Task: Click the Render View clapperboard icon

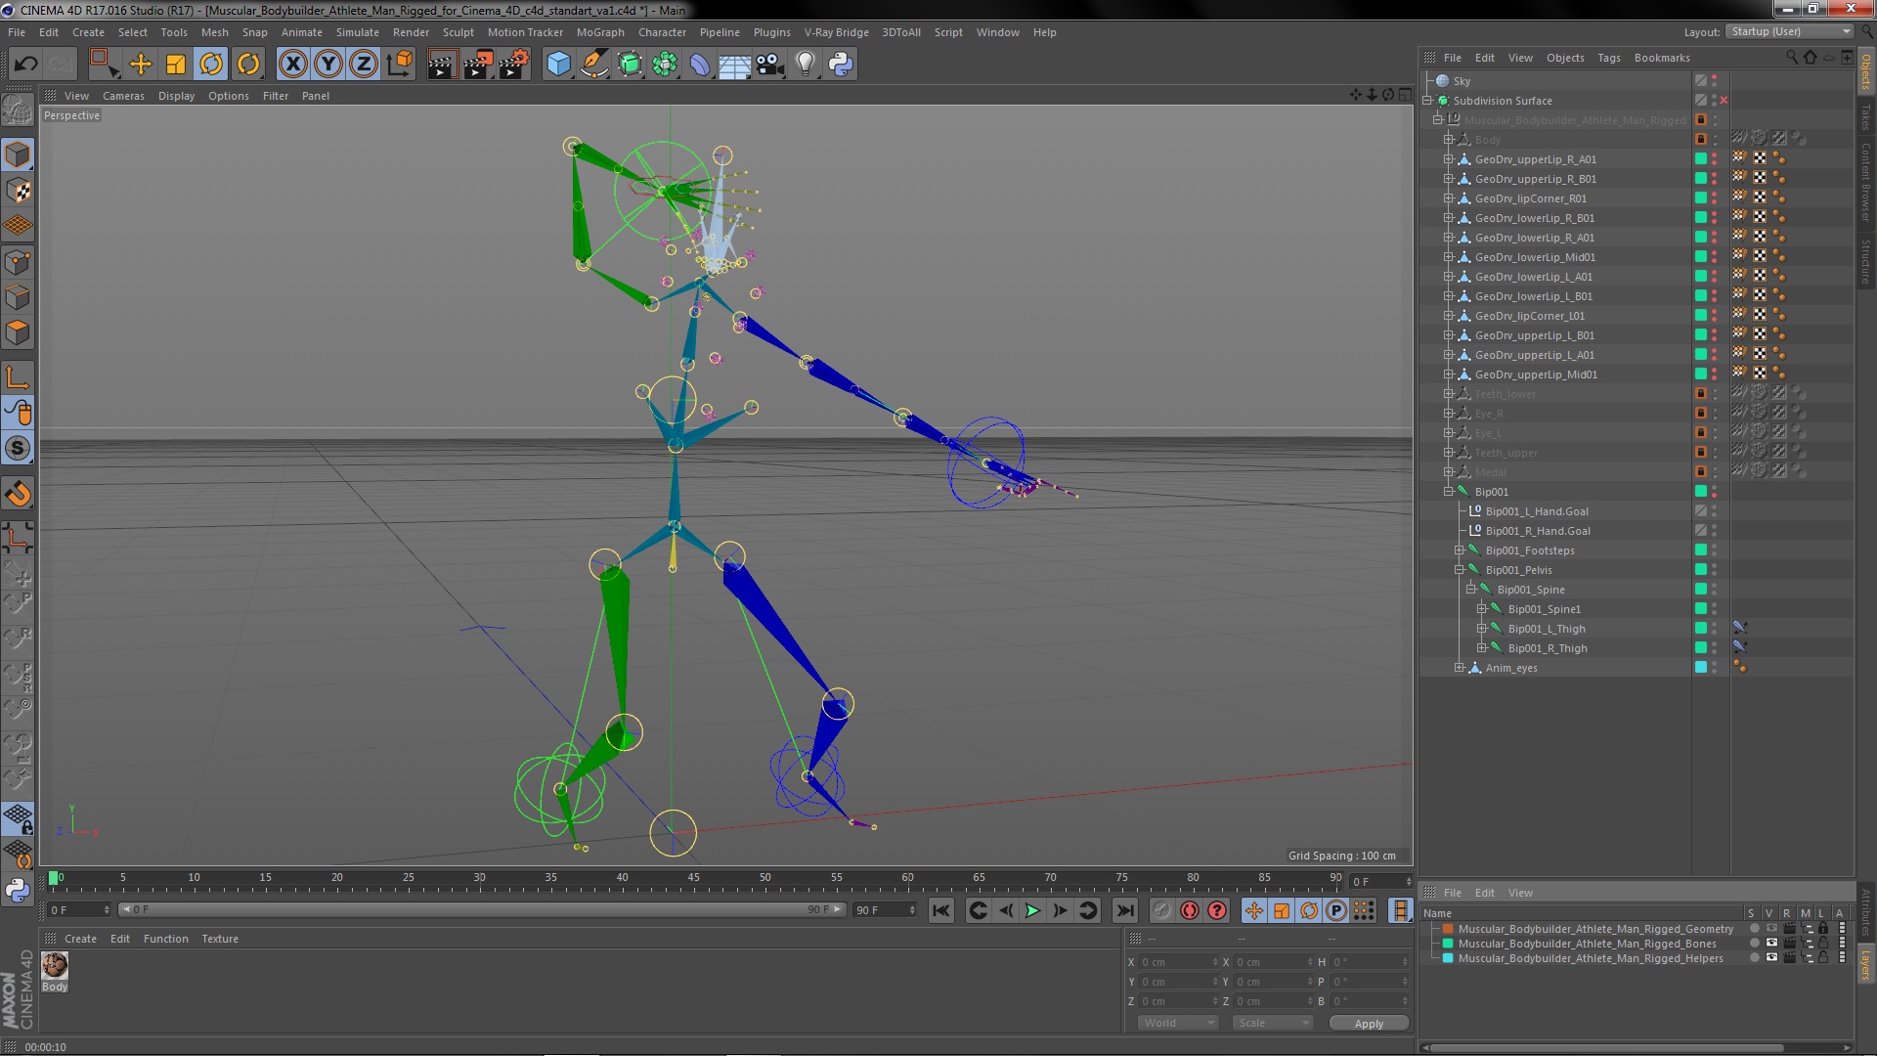Action: [442, 65]
